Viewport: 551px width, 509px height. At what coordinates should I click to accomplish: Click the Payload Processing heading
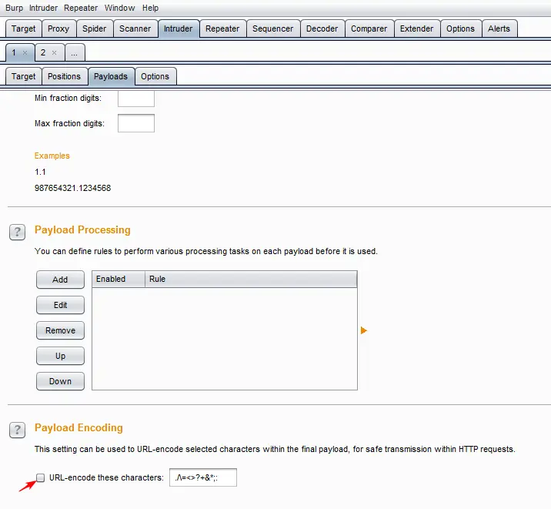click(x=82, y=229)
